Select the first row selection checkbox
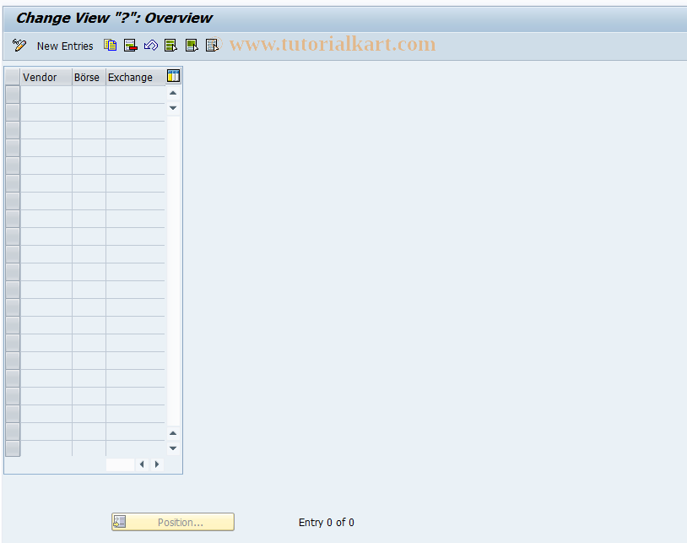Screen dimensions: 687x543 point(12,94)
